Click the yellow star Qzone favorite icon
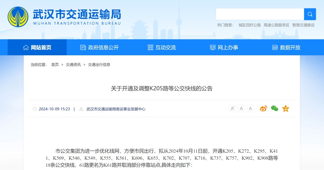Screen dimensions: 324x170 (x=286, y=108)
